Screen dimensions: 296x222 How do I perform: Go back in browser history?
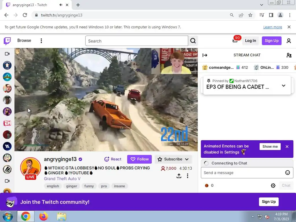(x=6, y=15)
